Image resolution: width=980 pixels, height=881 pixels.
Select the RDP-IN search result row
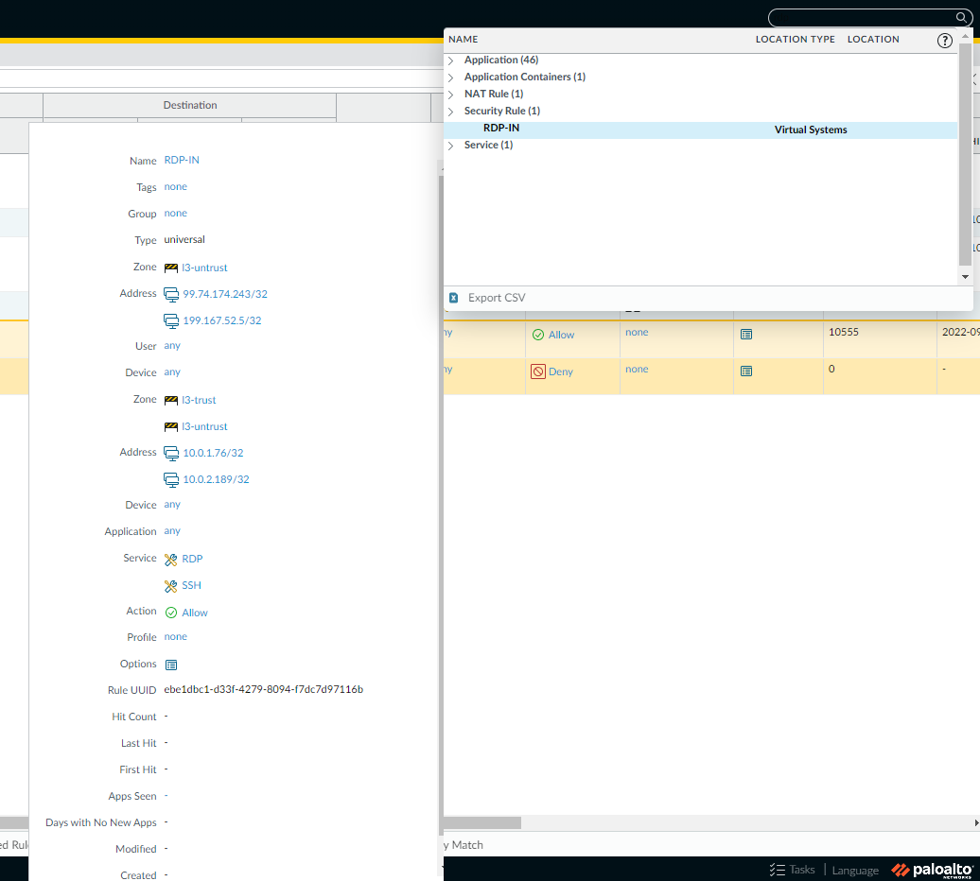coord(700,130)
